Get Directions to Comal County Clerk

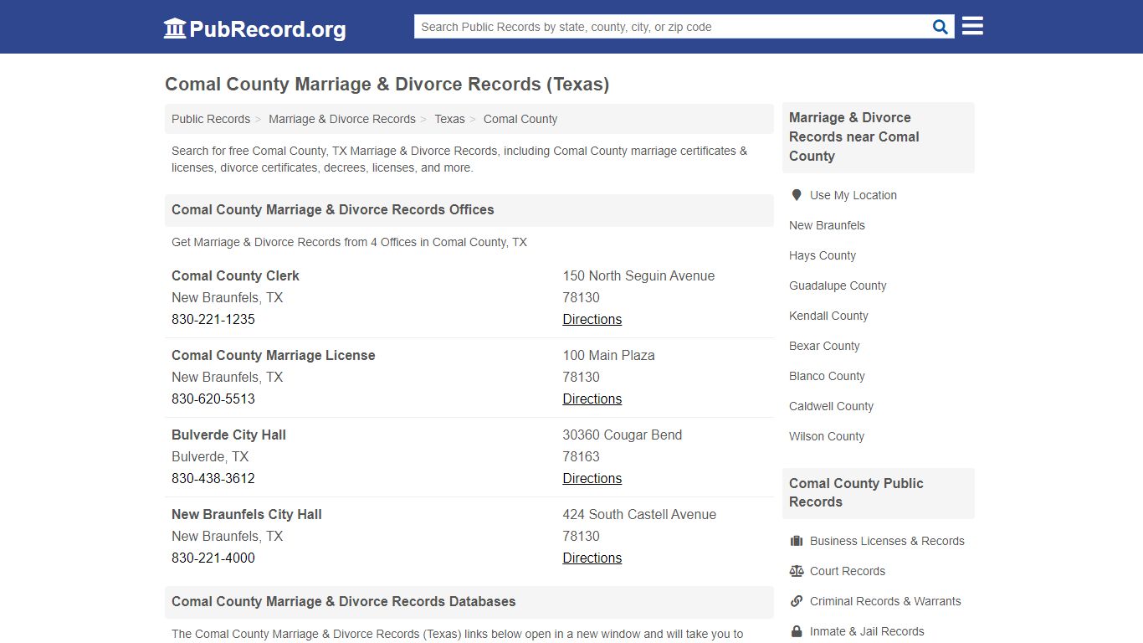(x=592, y=319)
